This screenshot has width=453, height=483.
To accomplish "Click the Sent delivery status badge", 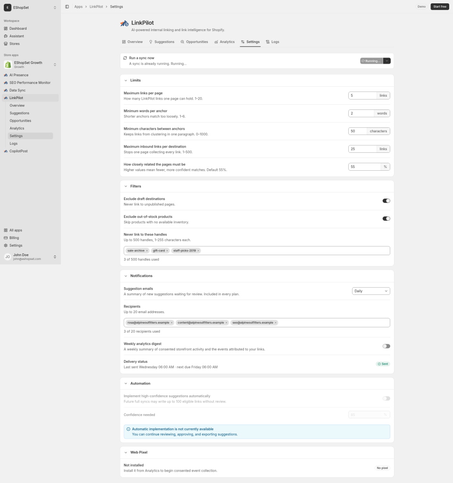I will tap(383, 364).
